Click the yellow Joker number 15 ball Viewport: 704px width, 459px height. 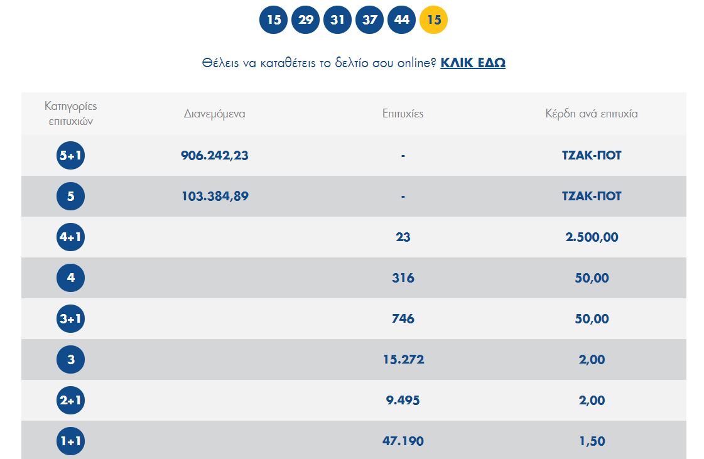click(x=434, y=20)
